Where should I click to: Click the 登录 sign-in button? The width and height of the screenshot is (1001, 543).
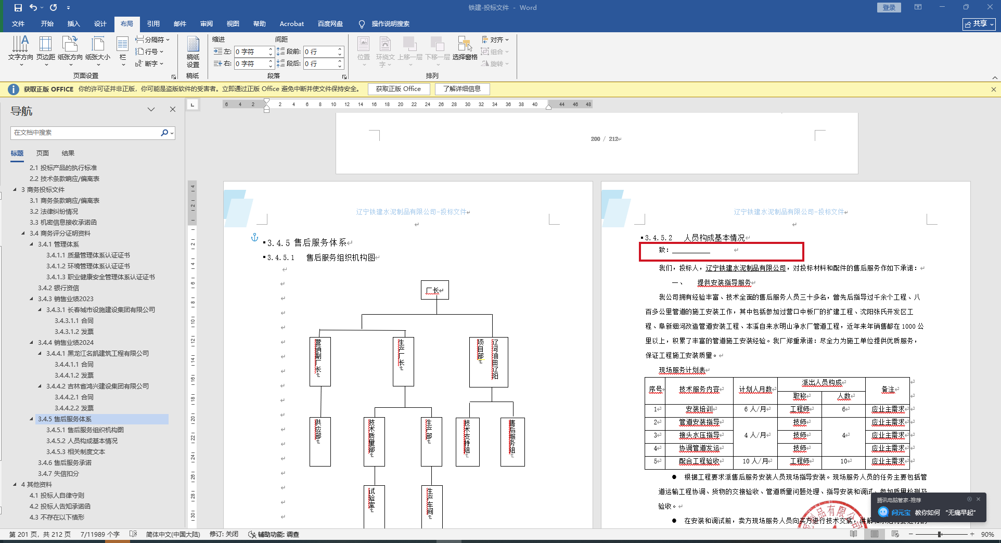[x=889, y=7]
